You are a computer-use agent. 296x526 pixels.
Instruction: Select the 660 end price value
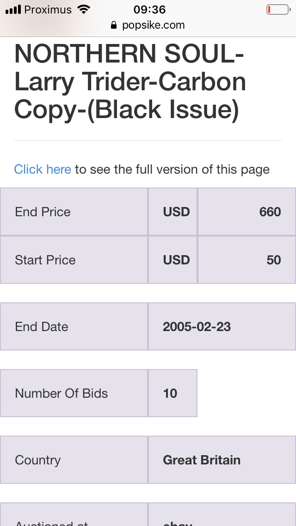point(247,212)
